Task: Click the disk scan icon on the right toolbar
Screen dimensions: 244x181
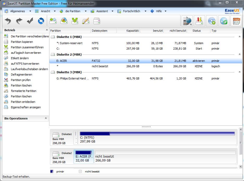Action: coord(187,21)
